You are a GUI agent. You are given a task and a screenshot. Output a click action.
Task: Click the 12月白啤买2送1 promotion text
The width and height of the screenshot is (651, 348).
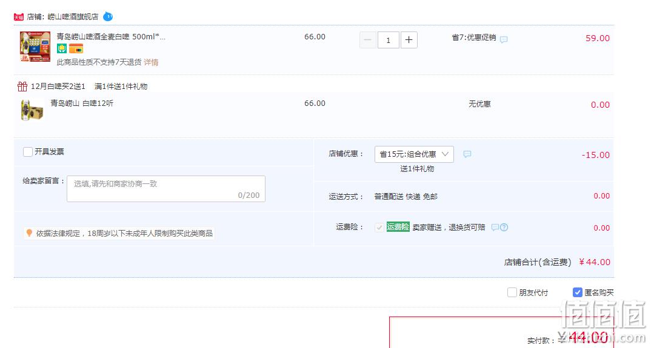pyautogui.click(x=58, y=87)
